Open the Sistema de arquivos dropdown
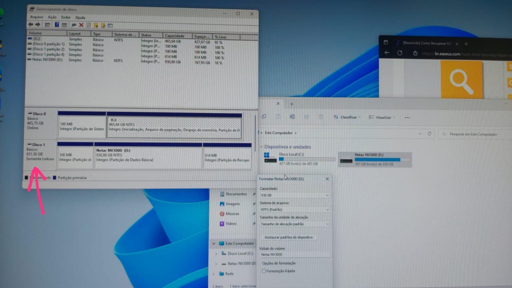512x288 pixels. pos(294,210)
